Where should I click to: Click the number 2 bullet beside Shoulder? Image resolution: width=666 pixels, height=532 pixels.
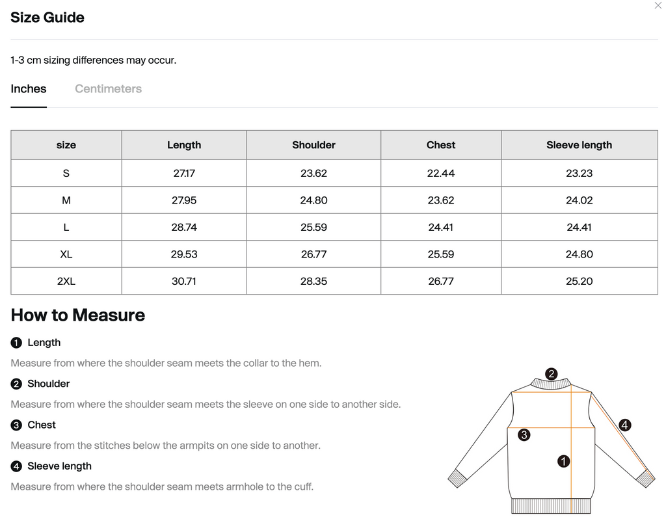pos(16,384)
